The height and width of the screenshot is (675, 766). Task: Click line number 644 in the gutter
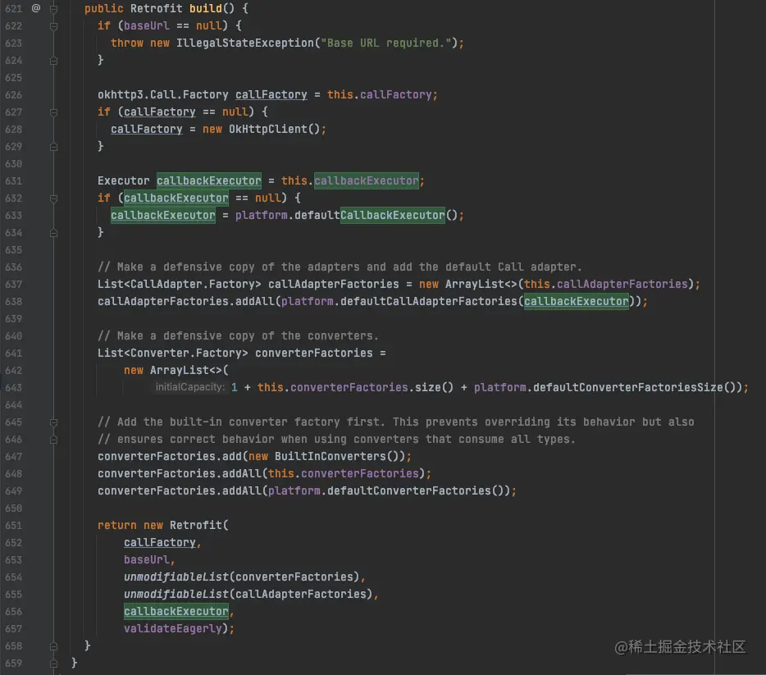[x=13, y=405]
